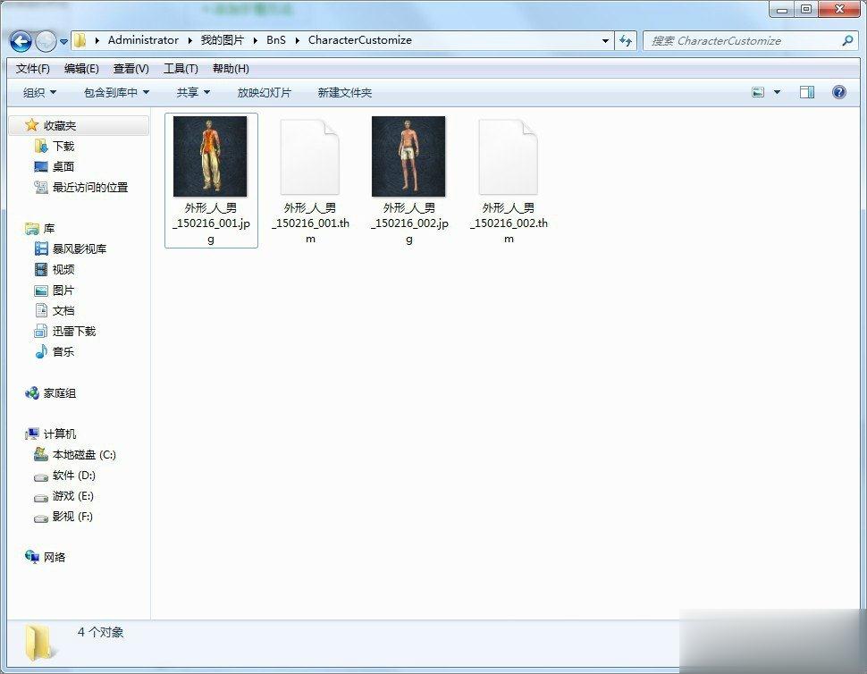The height and width of the screenshot is (674, 867).
Task: Expand arrow after Administrator in address path
Action: (189, 40)
